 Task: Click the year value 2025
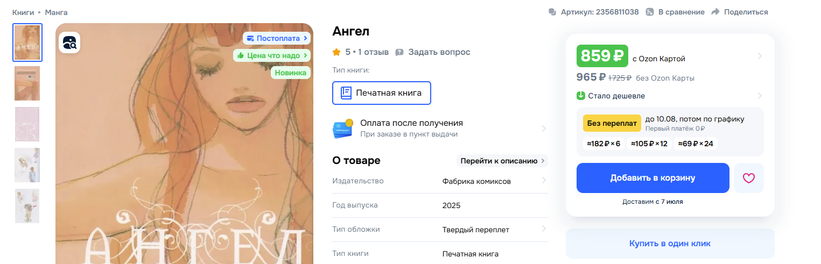pyautogui.click(x=452, y=205)
